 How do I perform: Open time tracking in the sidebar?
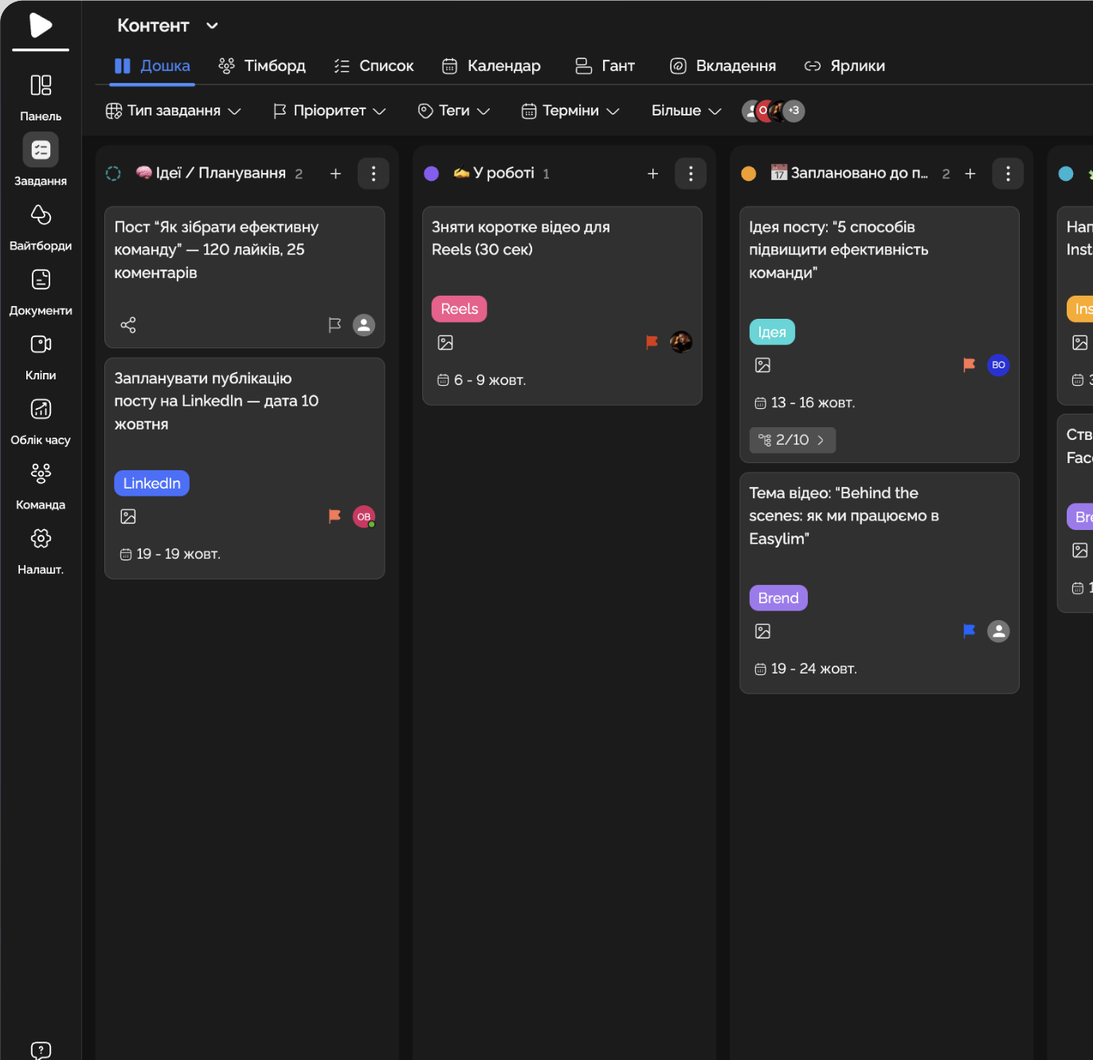(x=41, y=421)
